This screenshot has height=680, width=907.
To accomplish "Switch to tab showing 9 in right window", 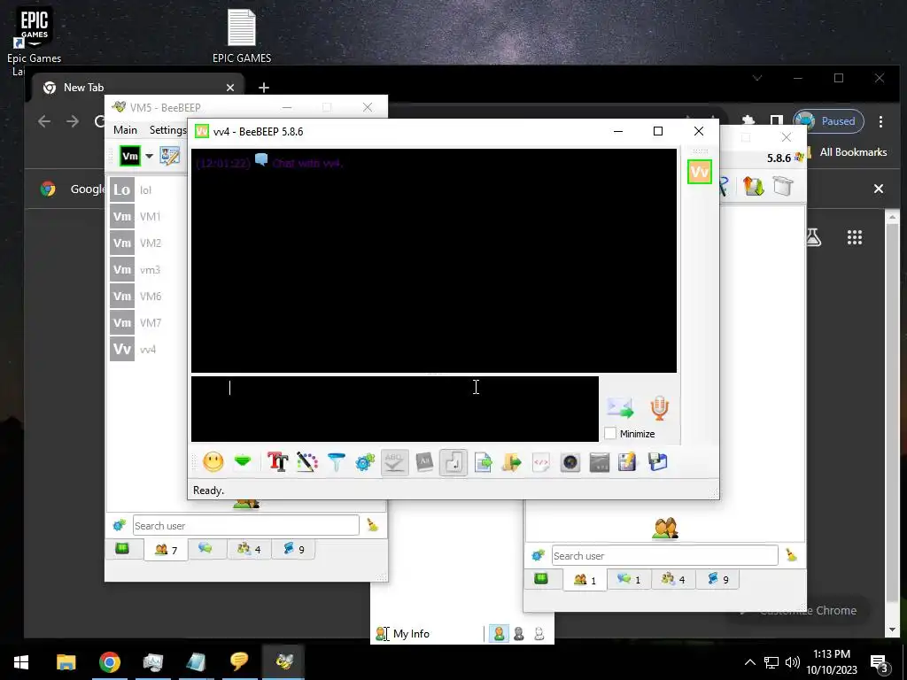I will (717, 579).
